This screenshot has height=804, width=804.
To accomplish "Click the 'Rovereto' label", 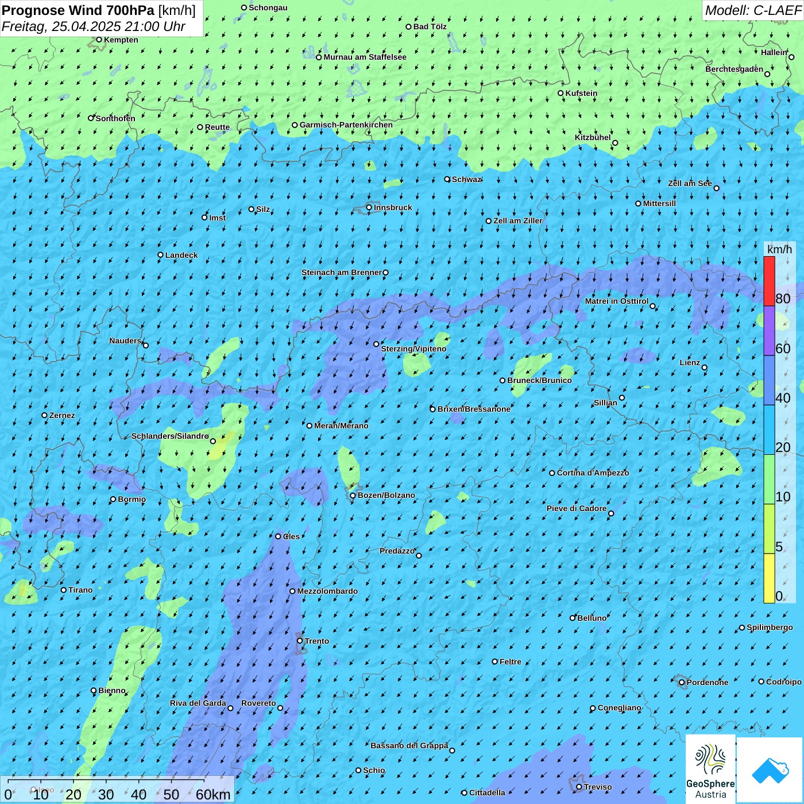I will 258,703.
